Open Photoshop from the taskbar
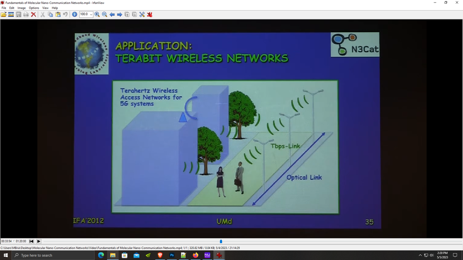Image resolution: width=463 pixels, height=260 pixels. (172, 255)
